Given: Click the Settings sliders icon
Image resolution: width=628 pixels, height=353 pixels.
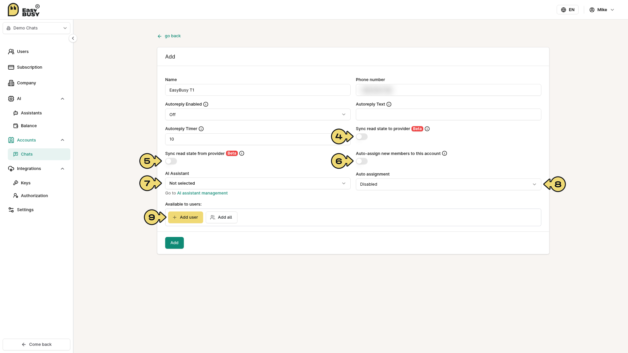Looking at the screenshot, I should (x=11, y=210).
